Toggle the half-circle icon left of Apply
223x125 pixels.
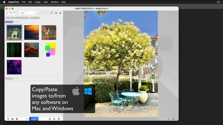pyautogui.click(x=27, y=119)
